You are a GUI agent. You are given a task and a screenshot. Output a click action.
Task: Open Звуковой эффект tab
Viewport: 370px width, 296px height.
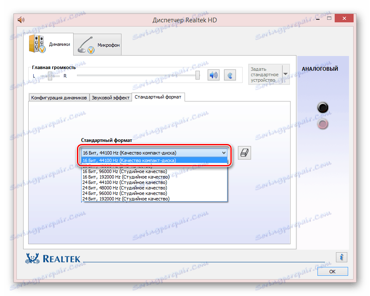(x=111, y=98)
